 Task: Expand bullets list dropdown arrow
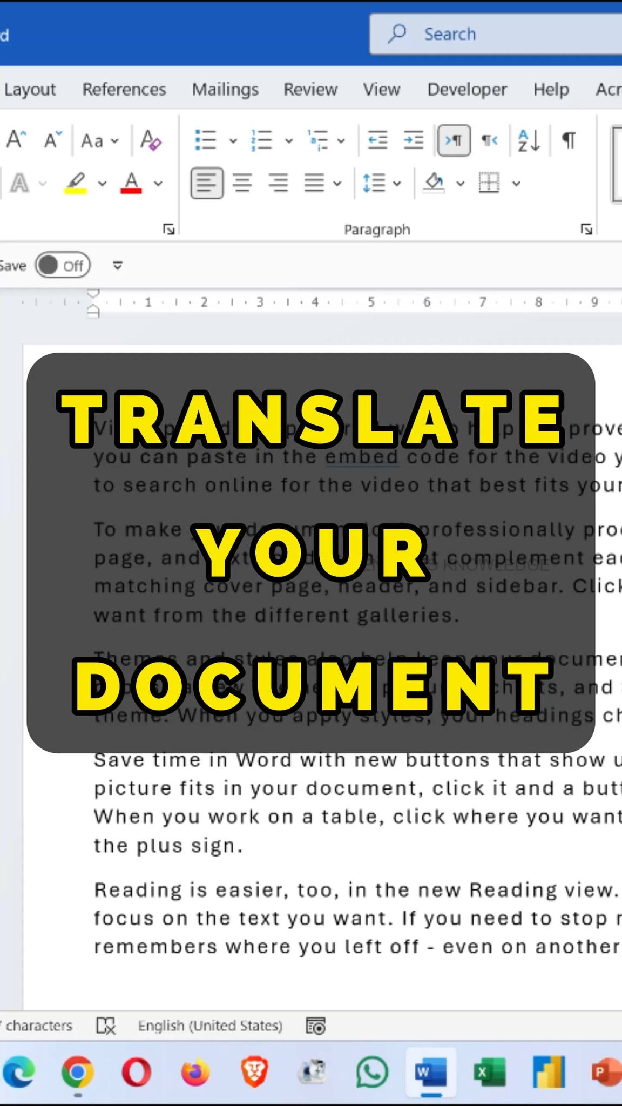coord(233,141)
